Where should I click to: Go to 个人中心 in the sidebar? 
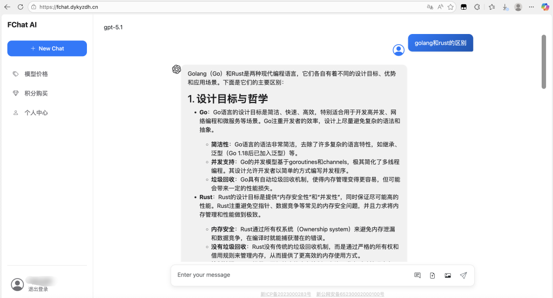pos(36,113)
